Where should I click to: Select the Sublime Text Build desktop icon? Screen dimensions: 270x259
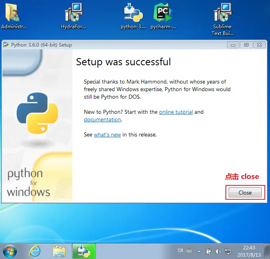pos(222,19)
